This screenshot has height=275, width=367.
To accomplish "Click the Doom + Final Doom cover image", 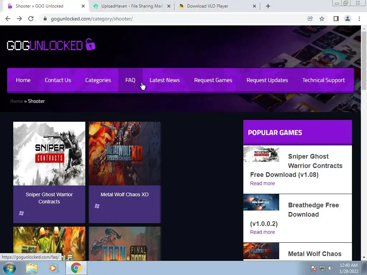I will tap(125, 243).
